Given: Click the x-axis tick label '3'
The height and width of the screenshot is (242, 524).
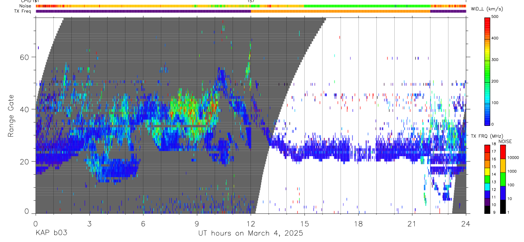Looking at the screenshot, I should point(89,224).
